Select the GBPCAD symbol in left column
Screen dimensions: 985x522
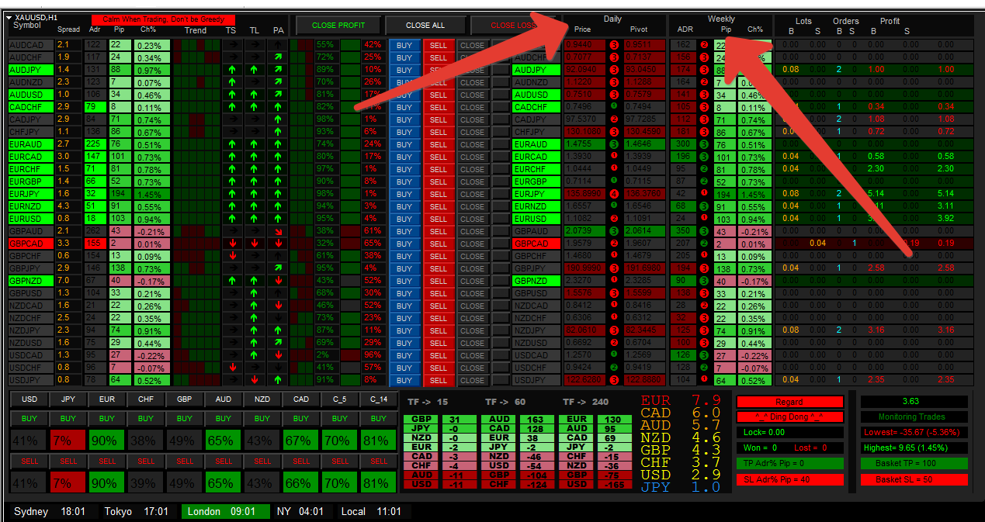[31, 244]
